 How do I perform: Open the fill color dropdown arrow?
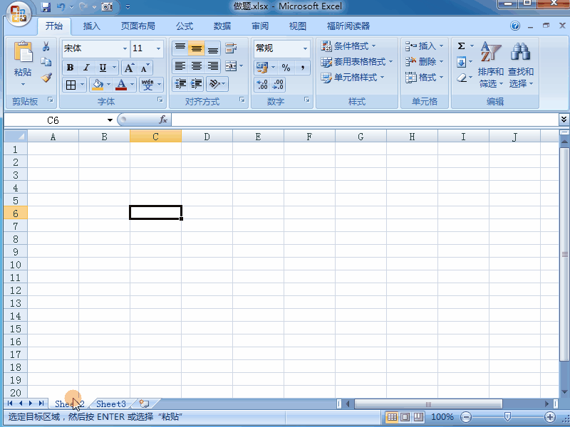107,84
